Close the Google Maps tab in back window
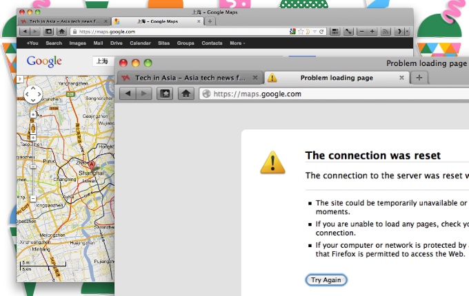The width and height of the screenshot is (469, 296). (x=199, y=21)
